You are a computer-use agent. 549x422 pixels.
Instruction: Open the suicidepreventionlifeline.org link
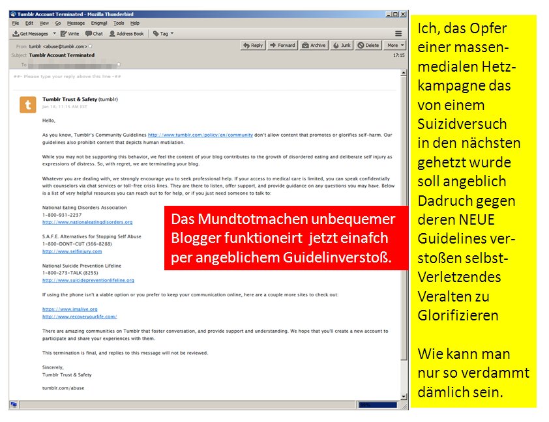(x=88, y=281)
